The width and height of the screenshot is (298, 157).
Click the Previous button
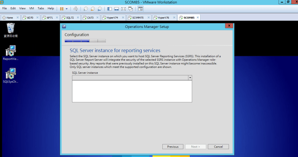coord(173,147)
